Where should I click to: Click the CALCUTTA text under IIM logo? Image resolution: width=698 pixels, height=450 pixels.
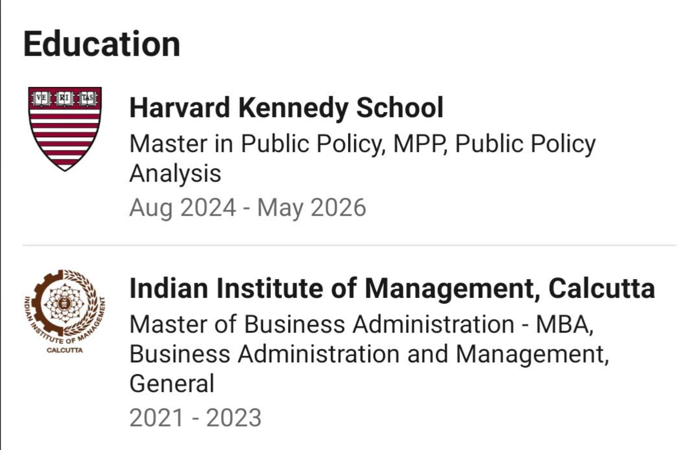pos(65,350)
